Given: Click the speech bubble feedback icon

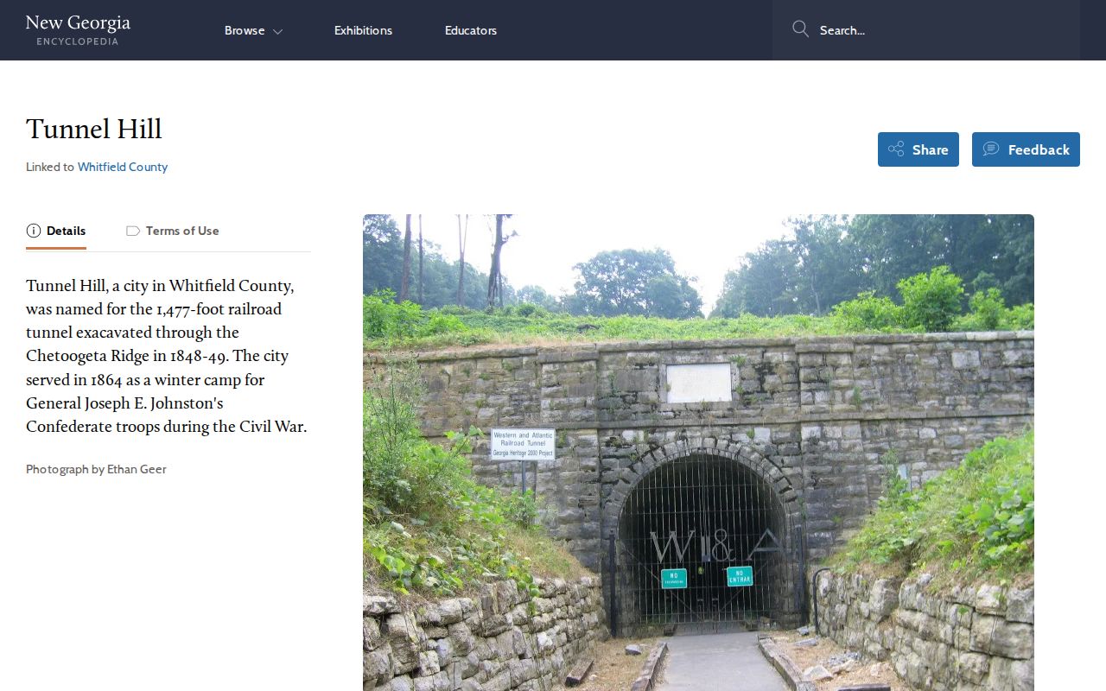Looking at the screenshot, I should click(x=991, y=149).
